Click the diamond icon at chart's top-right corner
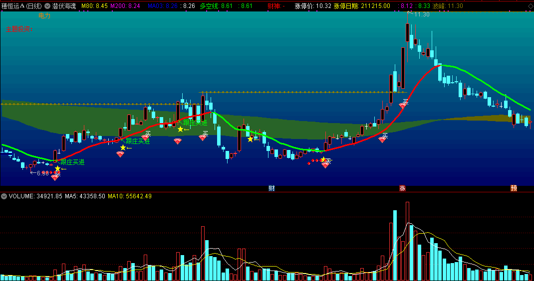Image resolution: width=534 pixels, height=281 pixels. [530, 6]
